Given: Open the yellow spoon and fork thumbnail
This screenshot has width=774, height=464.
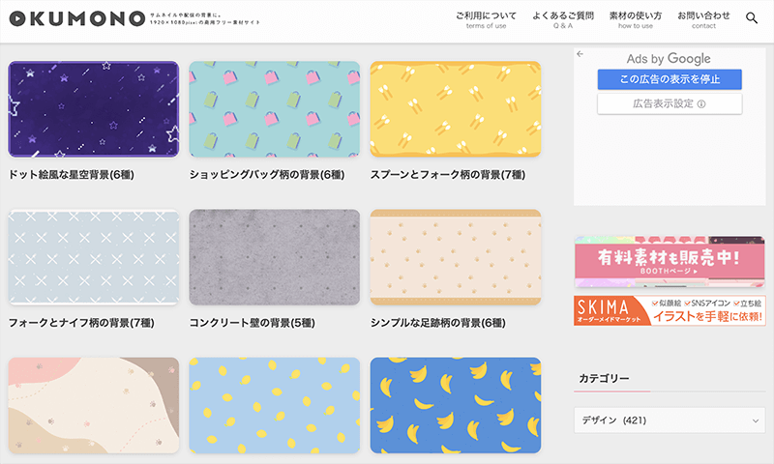Looking at the screenshot, I should [x=456, y=109].
